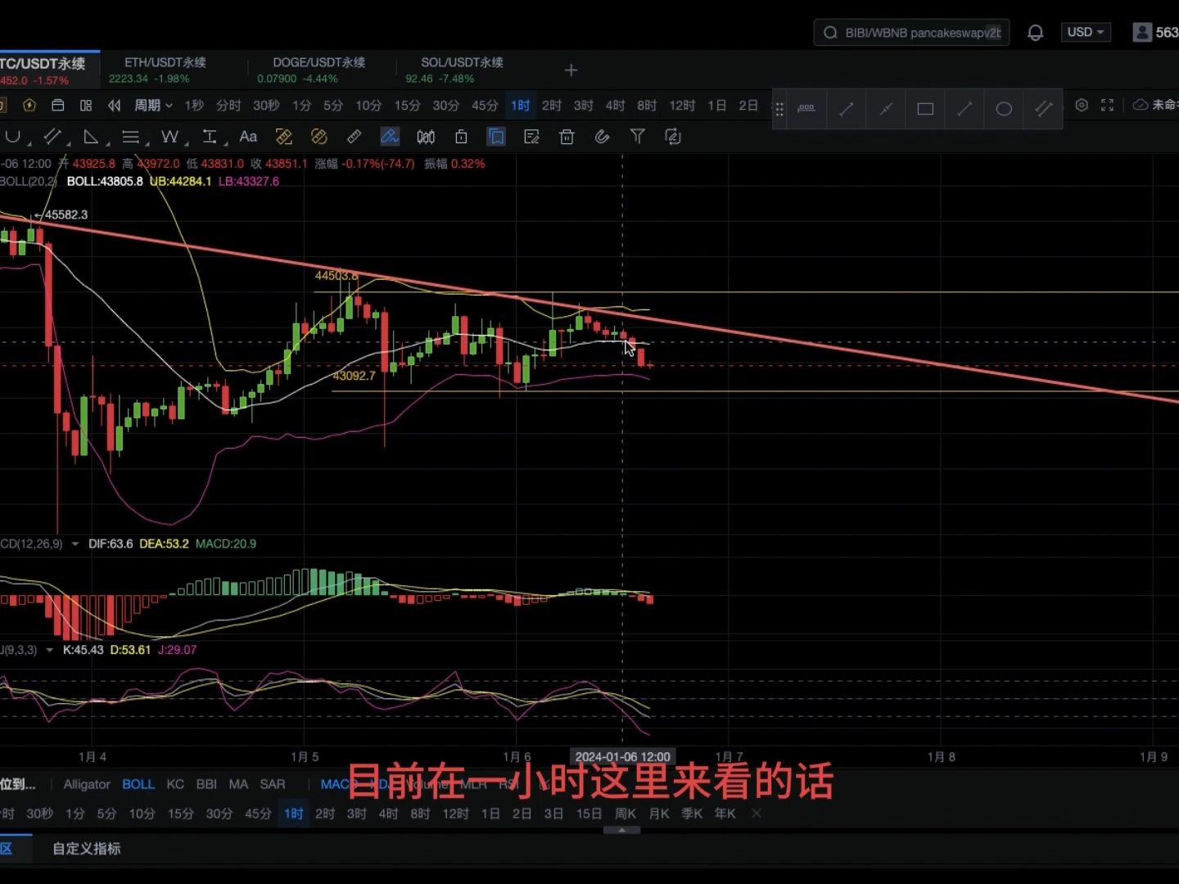Add a new symbol tab with plus

pos(571,70)
